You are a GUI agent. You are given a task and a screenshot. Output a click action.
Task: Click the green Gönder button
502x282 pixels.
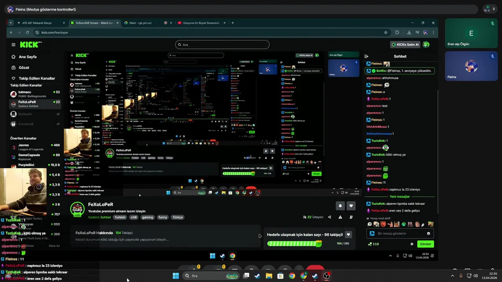(x=426, y=244)
